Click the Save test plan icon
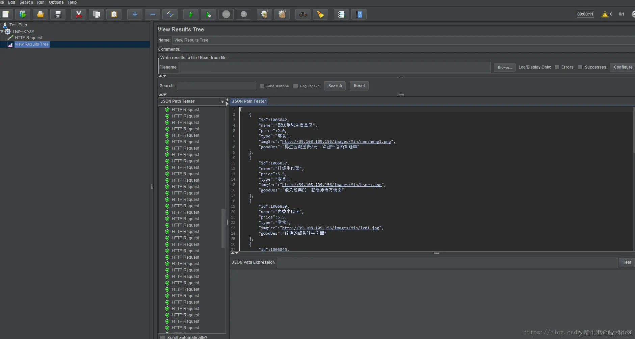The height and width of the screenshot is (339, 635). pyautogui.click(x=58, y=14)
